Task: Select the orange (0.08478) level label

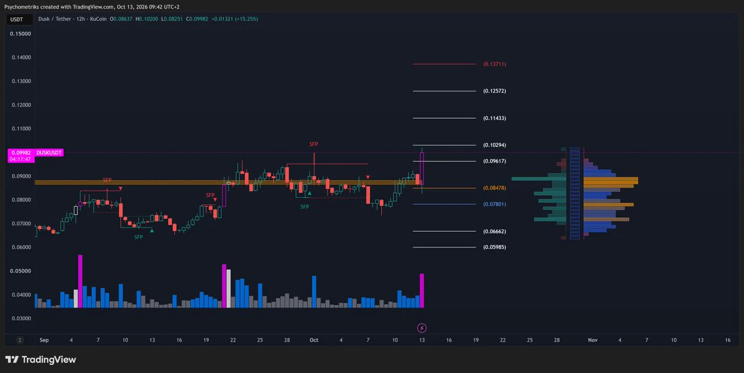Action: pyautogui.click(x=494, y=188)
